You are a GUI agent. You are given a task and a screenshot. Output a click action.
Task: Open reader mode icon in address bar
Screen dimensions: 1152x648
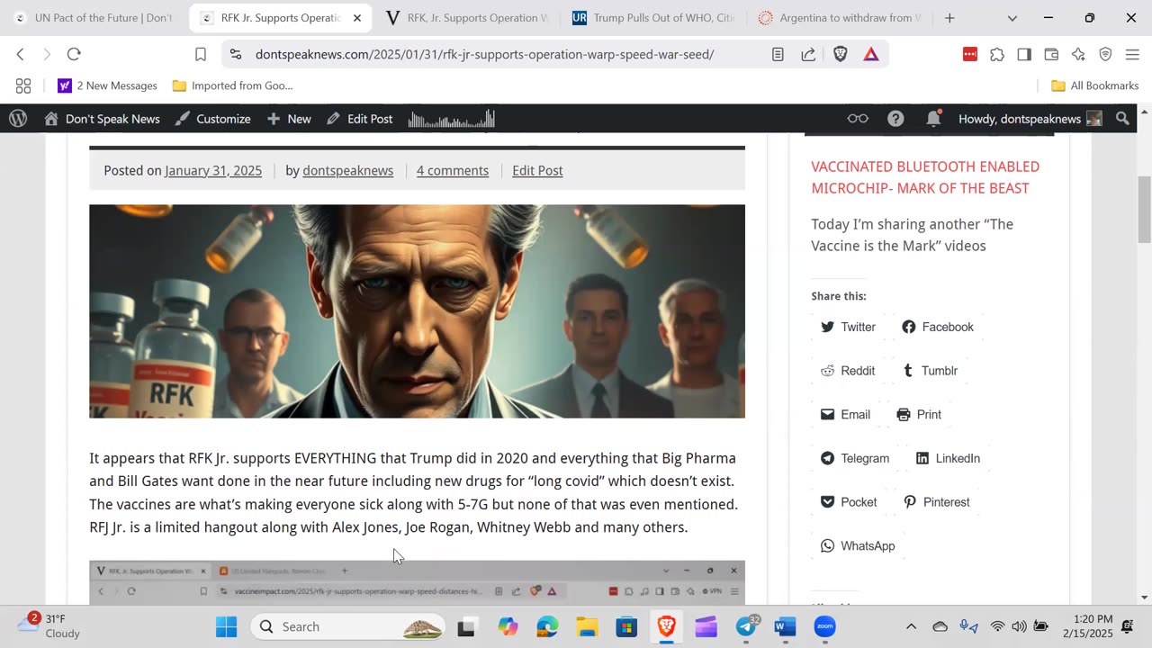click(x=778, y=54)
